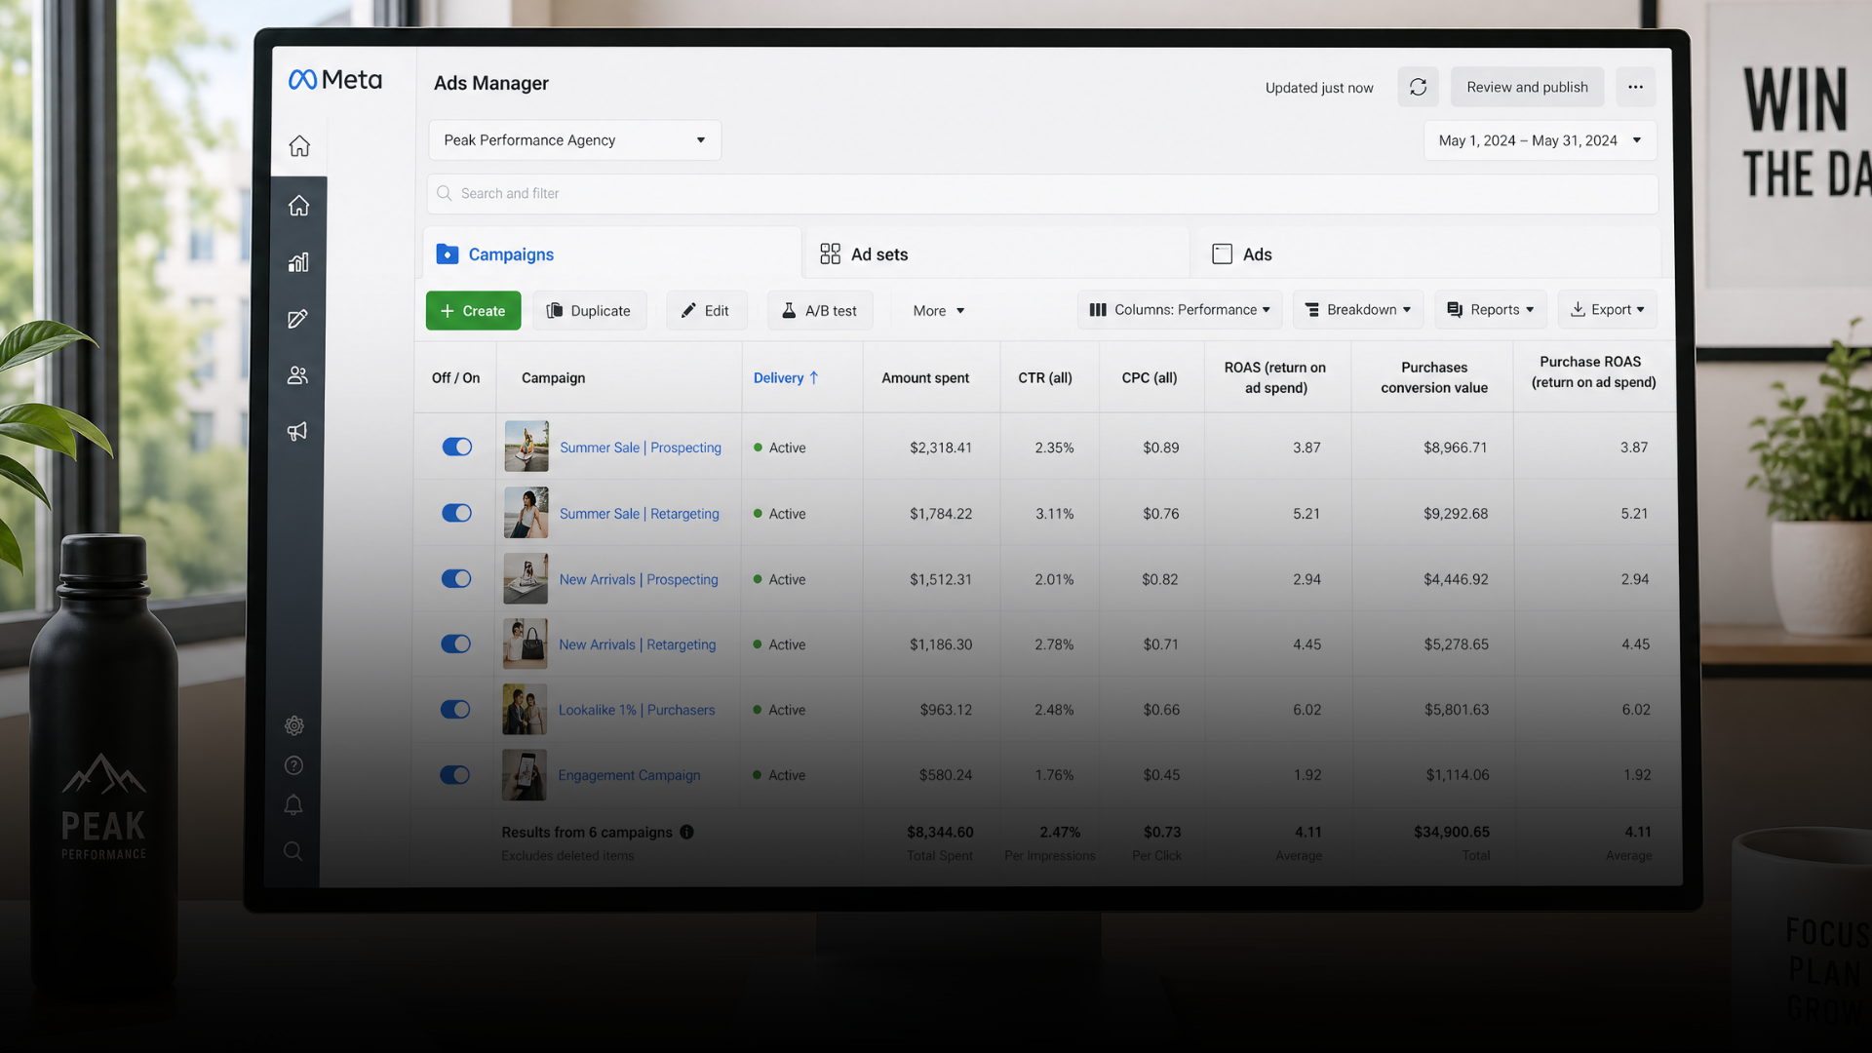Image resolution: width=1872 pixels, height=1053 pixels.
Task: Open the New Arrivals Retargeting campaign link
Action: click(x=637, y=644)
